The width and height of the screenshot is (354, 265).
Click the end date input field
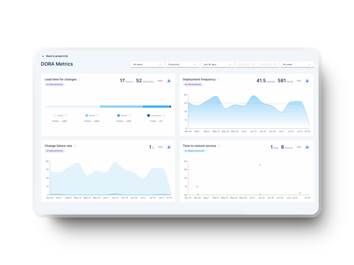(268, 65)
